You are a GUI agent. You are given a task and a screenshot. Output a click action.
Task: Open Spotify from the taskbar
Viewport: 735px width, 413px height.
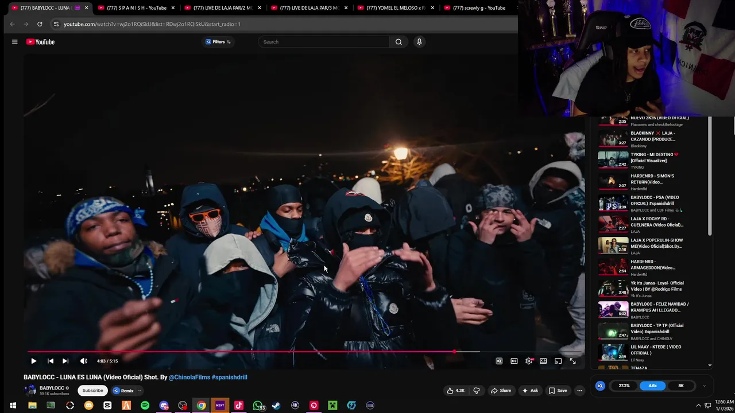[145, 406]
